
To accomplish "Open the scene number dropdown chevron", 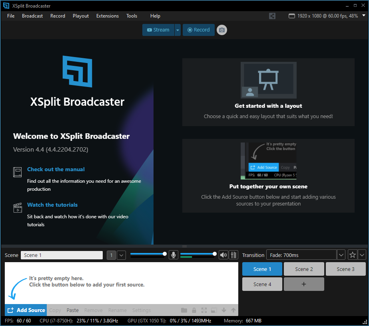I will tap(121, 255).
